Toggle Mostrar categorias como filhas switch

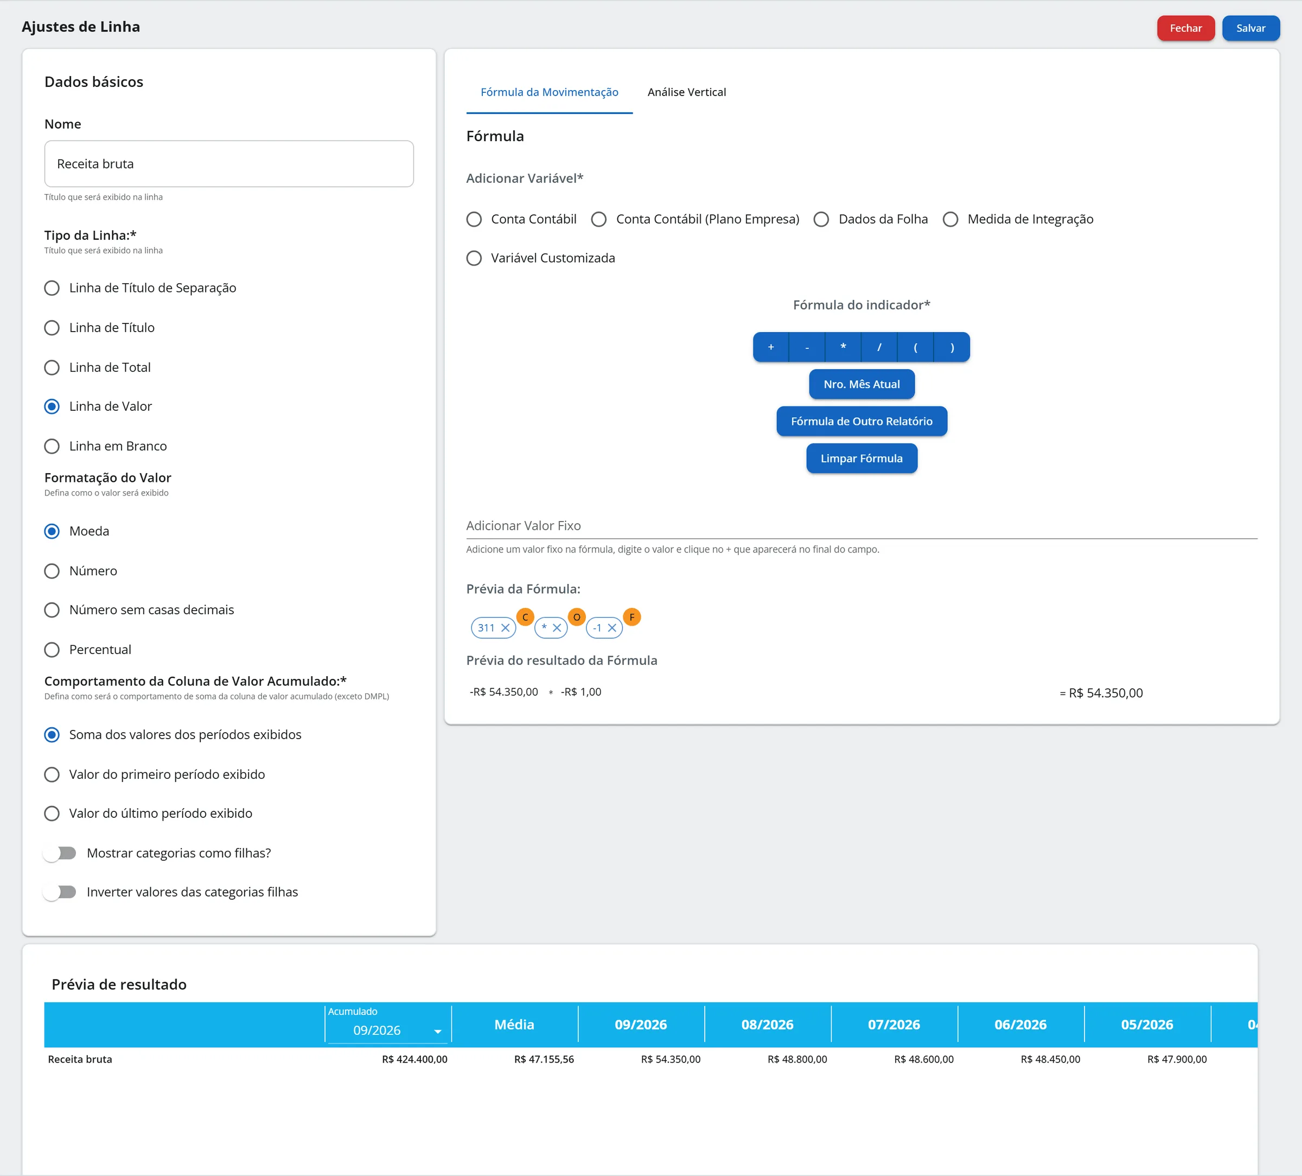pyautogui.click(x=60, y=853)
